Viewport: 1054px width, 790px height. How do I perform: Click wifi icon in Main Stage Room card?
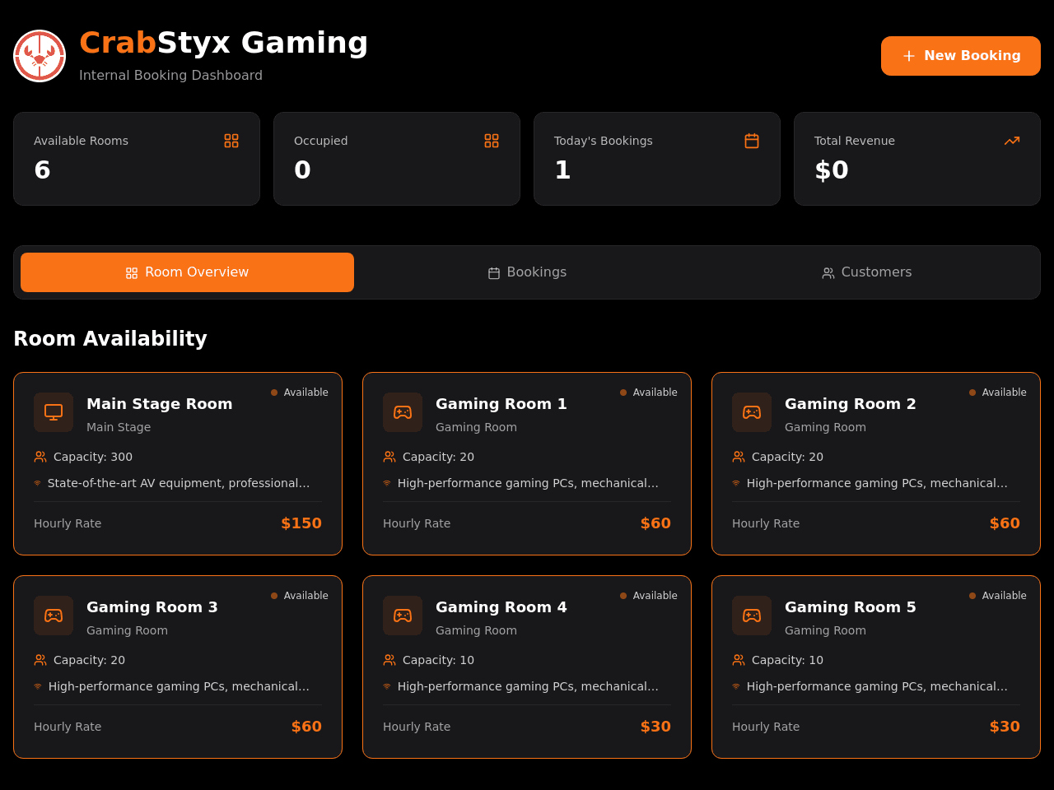pyautogui.click(x=37, y=483)
